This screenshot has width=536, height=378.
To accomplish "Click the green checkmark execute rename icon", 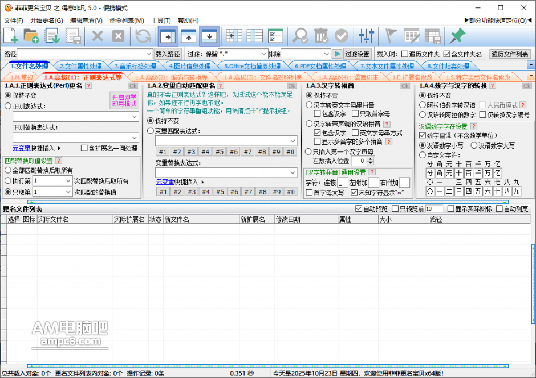I will [341, 35].
